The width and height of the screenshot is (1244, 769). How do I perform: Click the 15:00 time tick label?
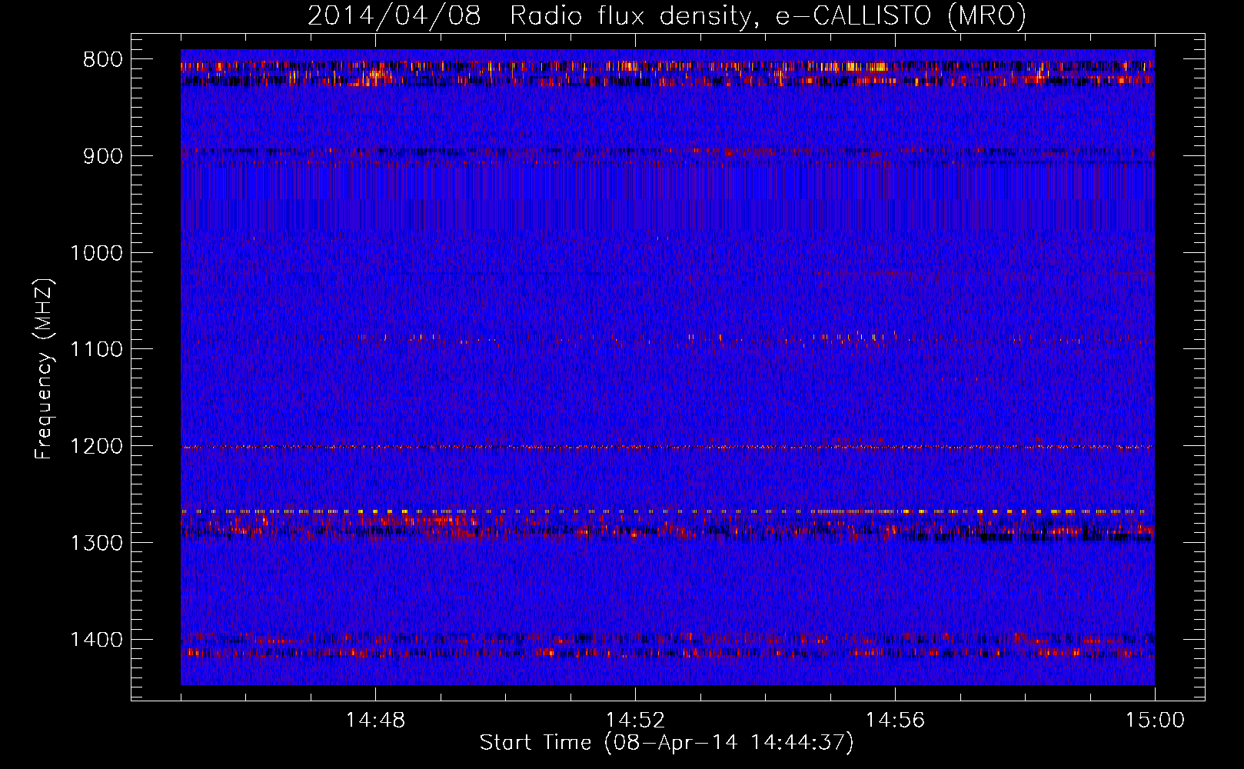tap(1155, 721)
